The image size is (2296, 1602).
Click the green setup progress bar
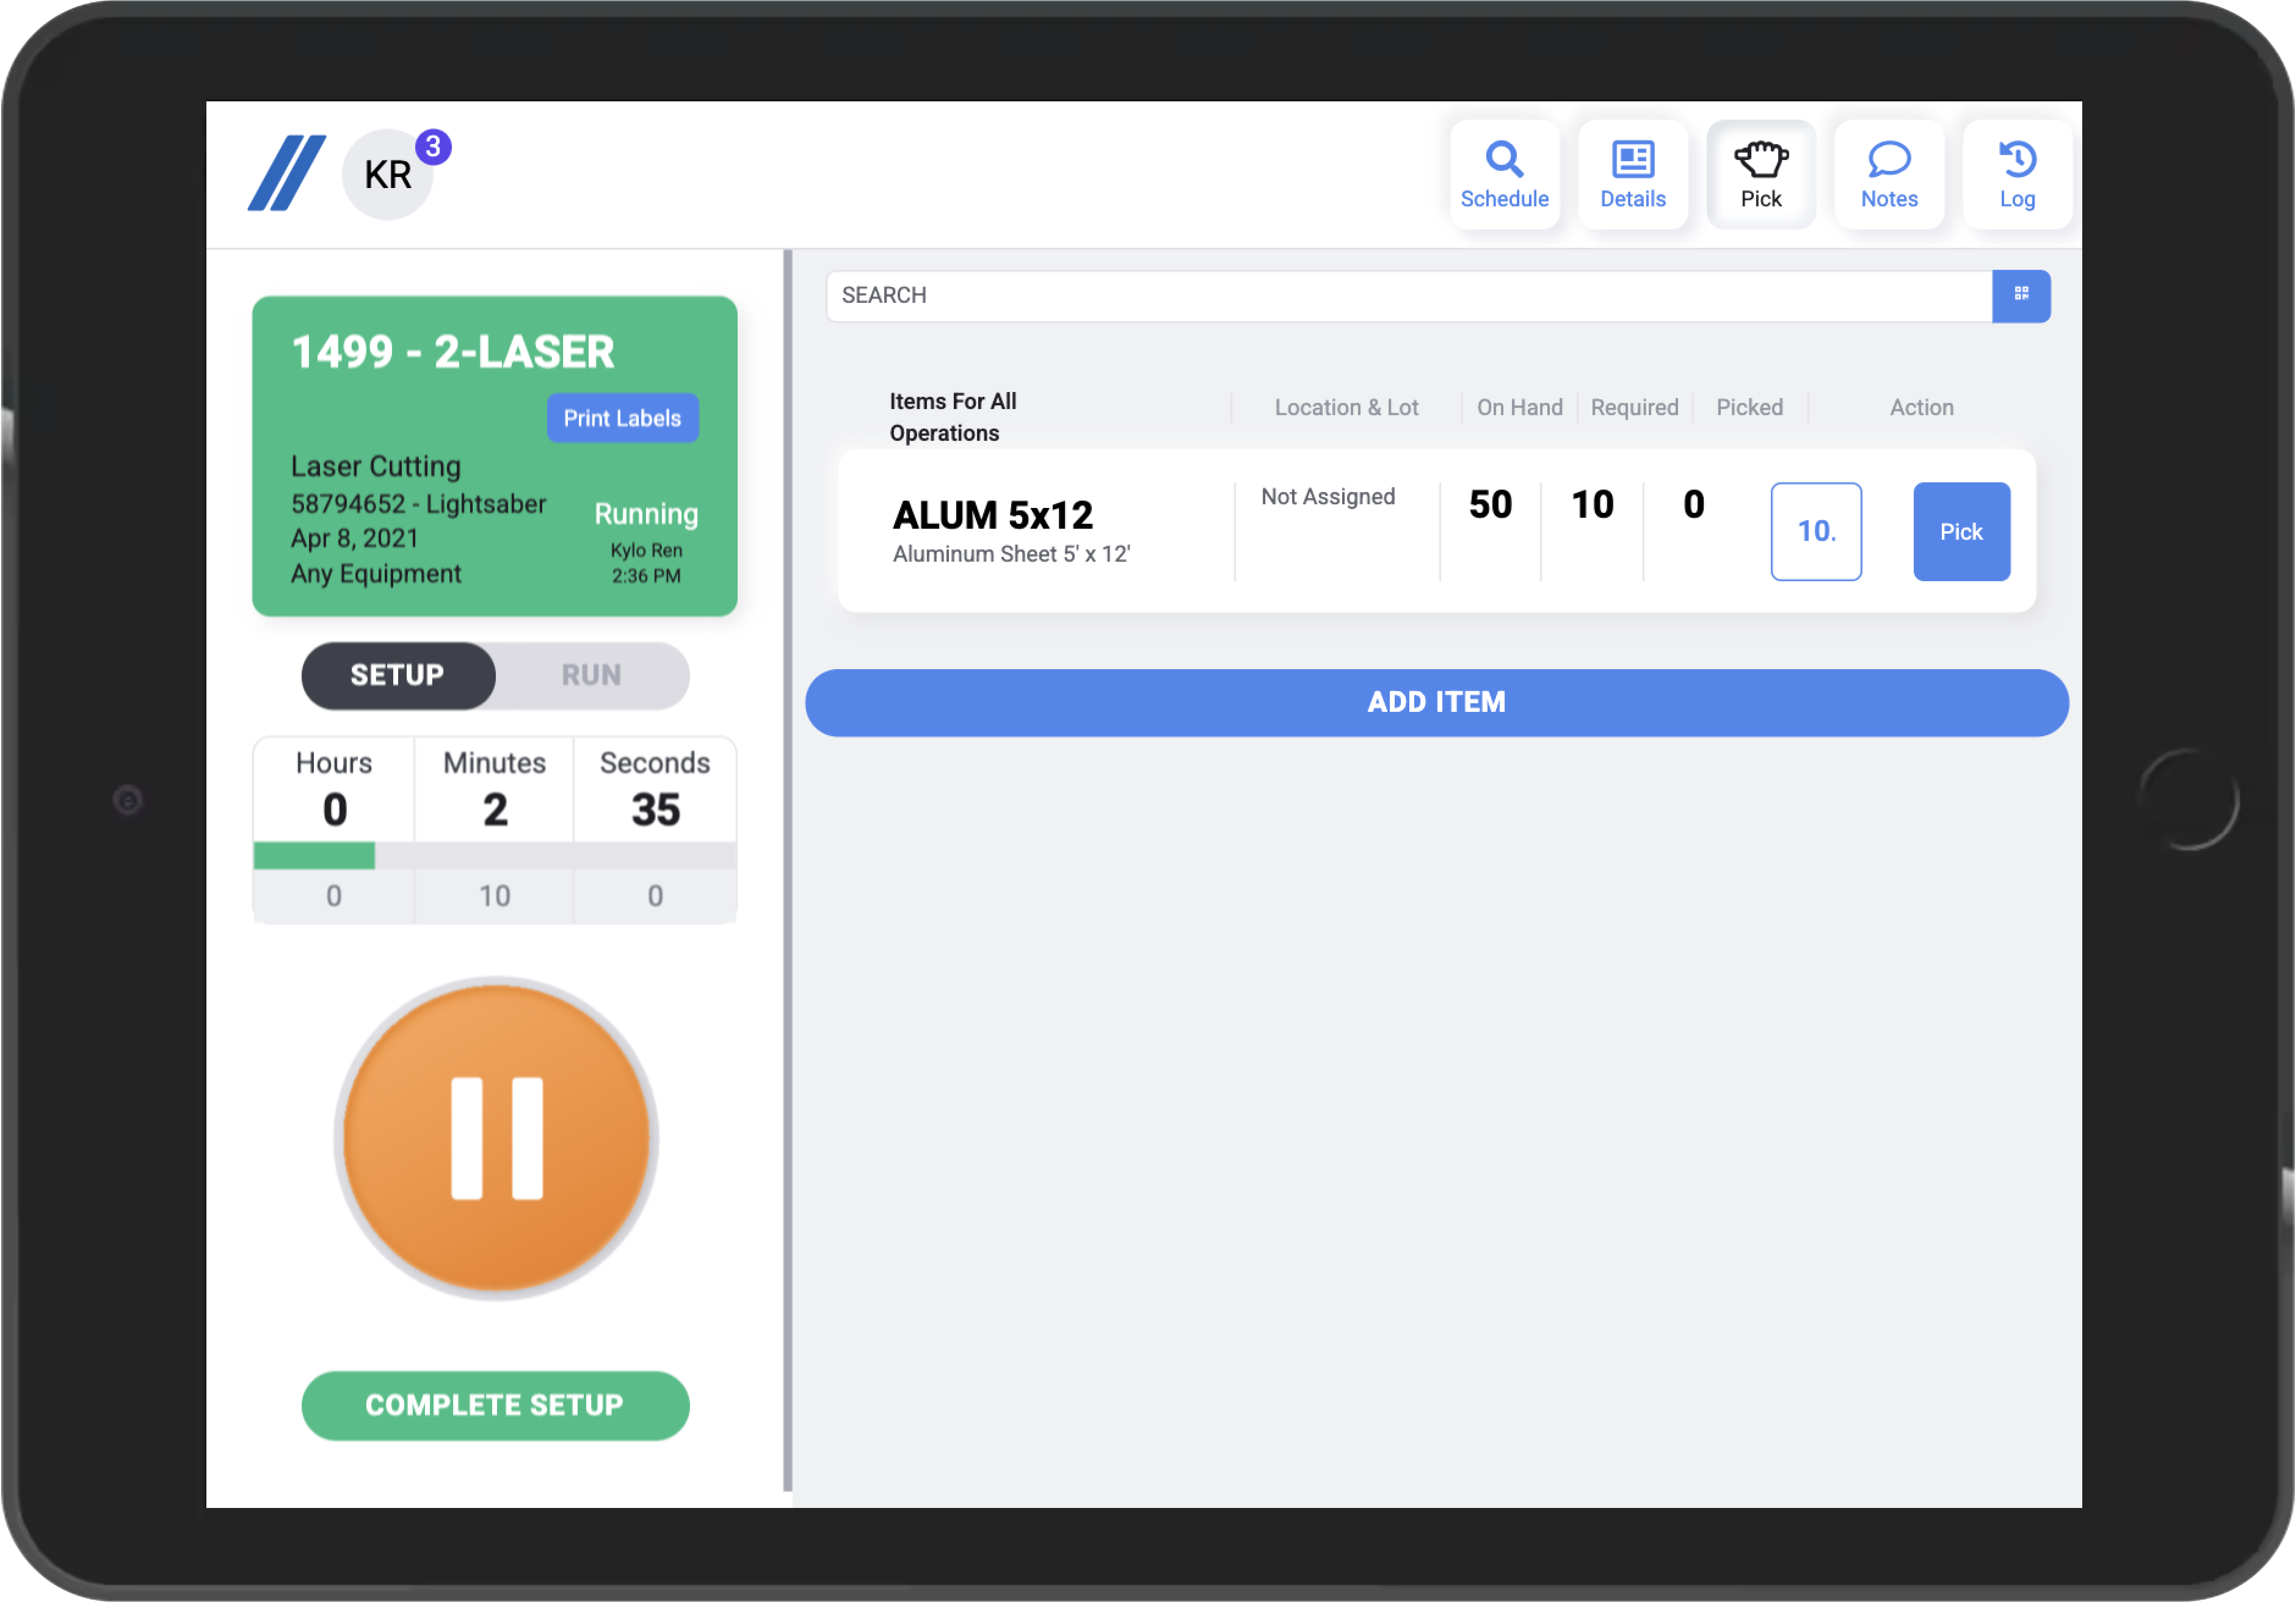(x=314, y=855)
